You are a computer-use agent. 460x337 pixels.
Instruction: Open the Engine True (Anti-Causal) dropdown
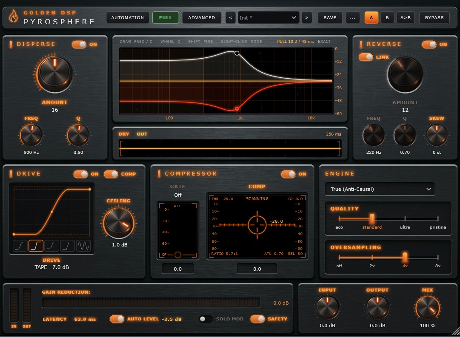[x=380, y=189]
